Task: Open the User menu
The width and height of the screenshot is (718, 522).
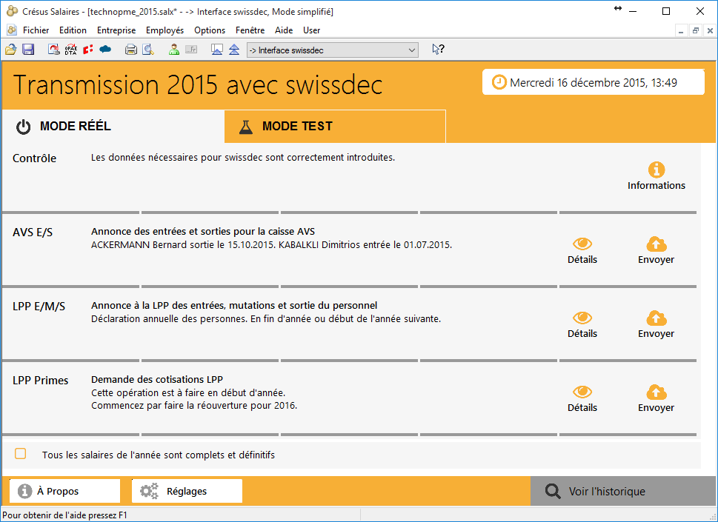Action: click(x=311, y=30)
